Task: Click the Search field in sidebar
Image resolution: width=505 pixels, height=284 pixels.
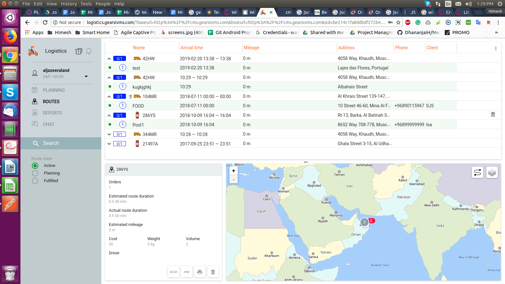Action: [x=61, y=143]
